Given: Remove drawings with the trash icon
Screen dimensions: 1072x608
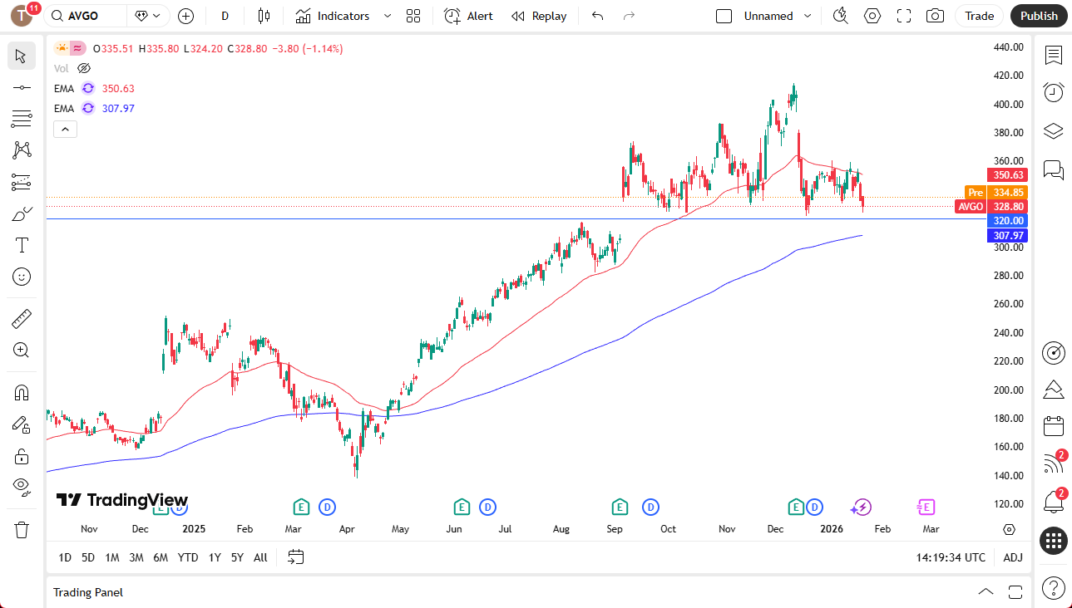Looking at the screenshot, I should pos(22,529).
